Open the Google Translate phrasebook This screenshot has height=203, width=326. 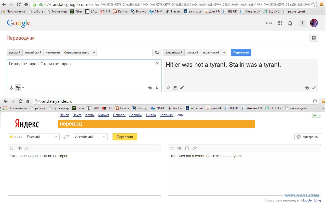[314, 38]
